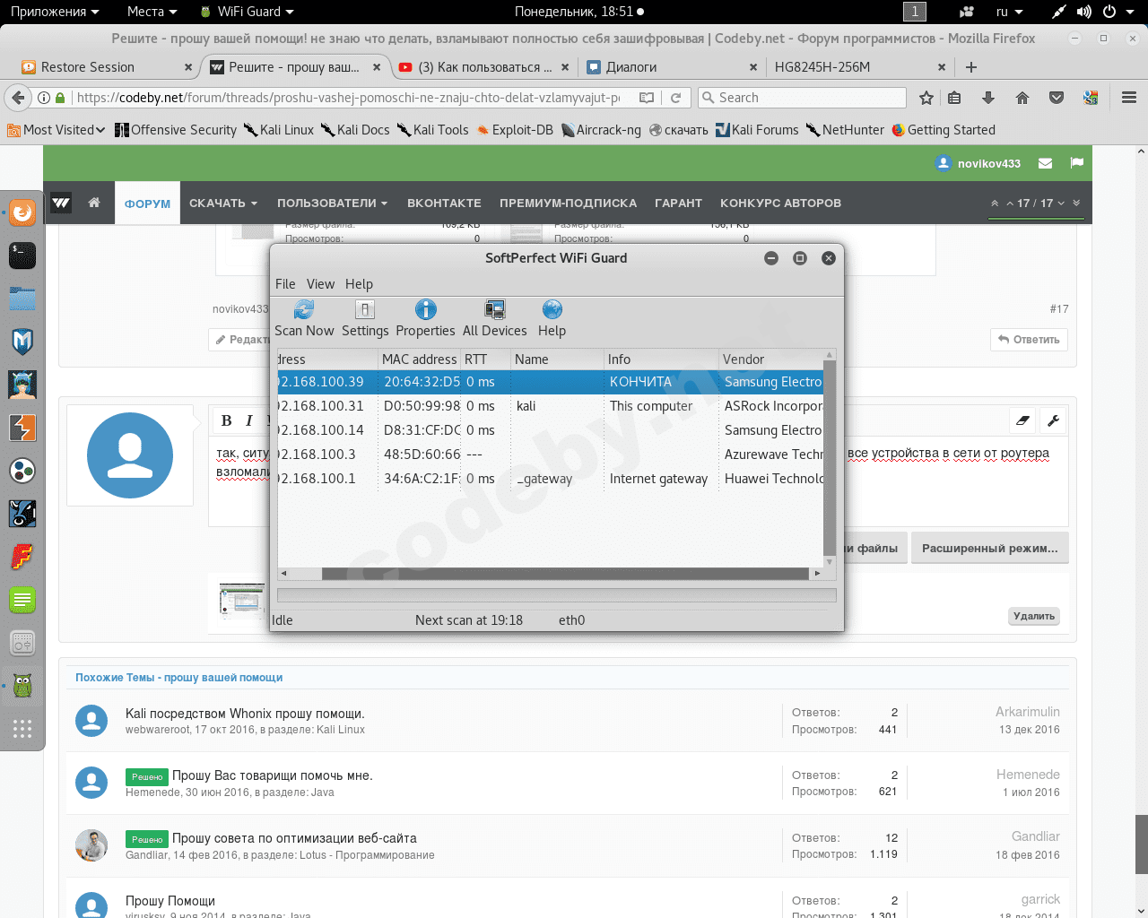
Task: Go to forum home icon in navbar
Action: [94, 203]
